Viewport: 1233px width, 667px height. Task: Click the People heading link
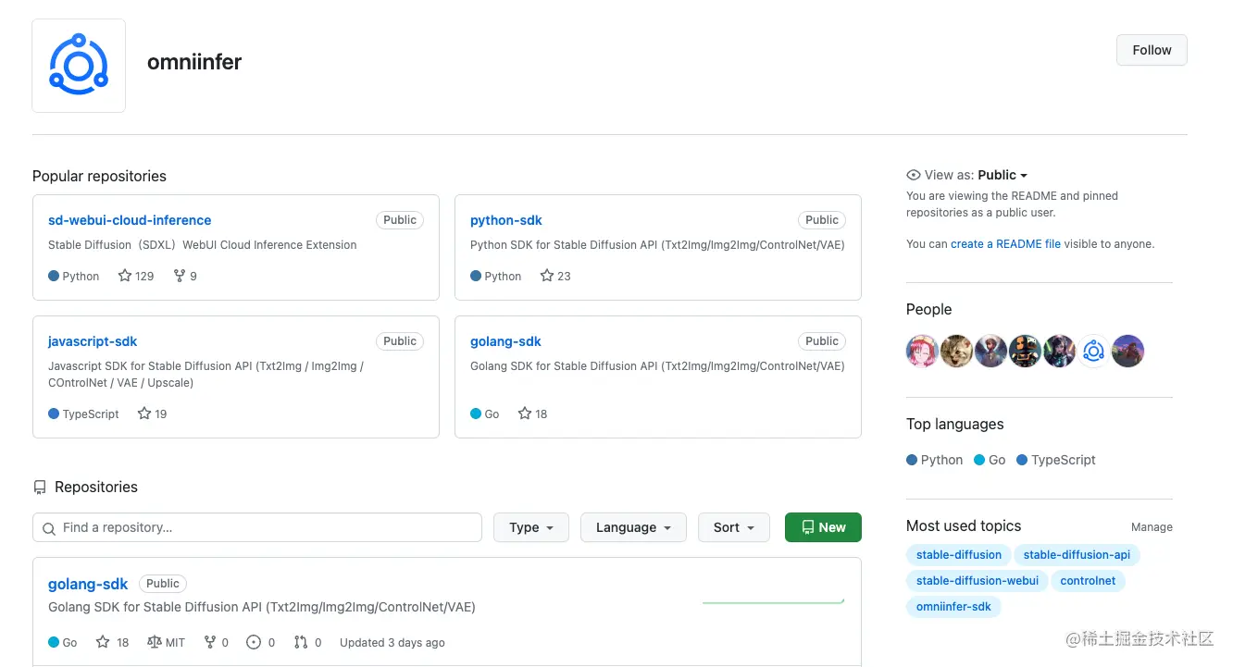click(928, 309)
